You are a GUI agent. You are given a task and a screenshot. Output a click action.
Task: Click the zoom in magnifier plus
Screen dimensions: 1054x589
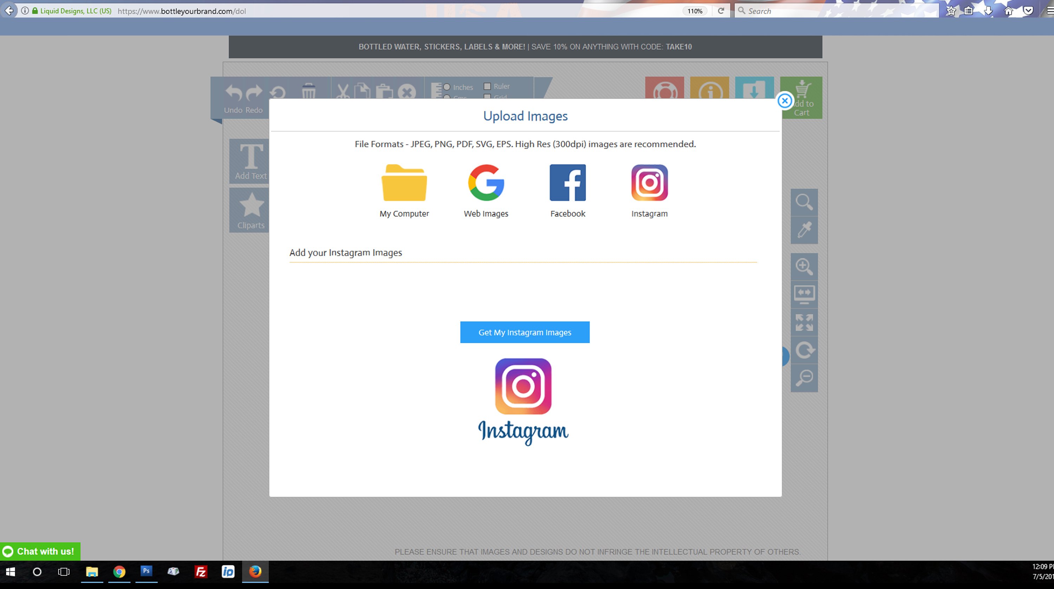click(x=804, y=267)
